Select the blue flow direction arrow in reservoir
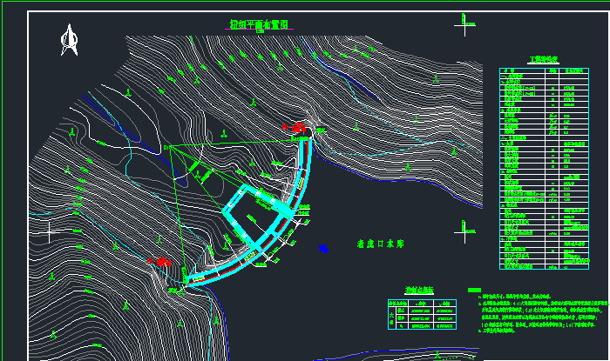Image resolution: width=610 pixels, height=361 pixels. (323, 249)
